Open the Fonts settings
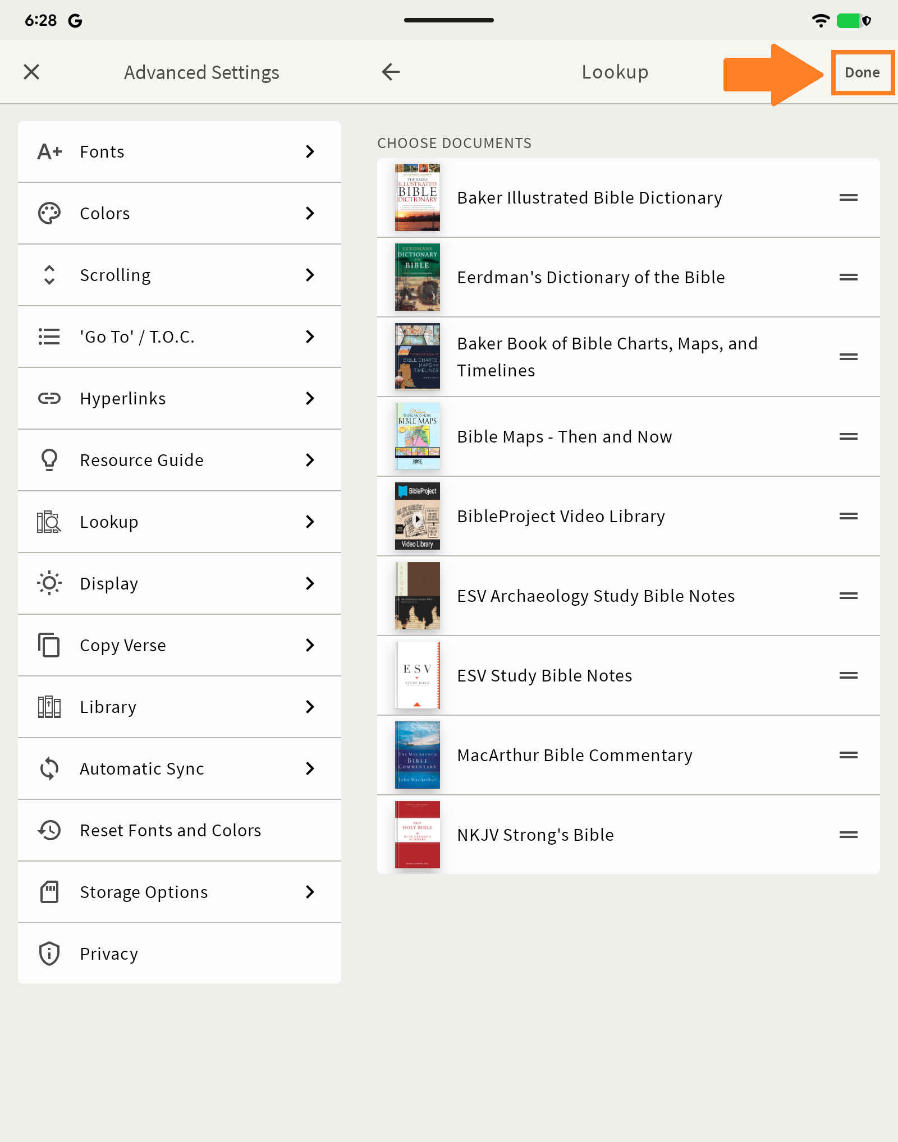Viewport: 898px width, 1142px height. (x=180, y=151)
